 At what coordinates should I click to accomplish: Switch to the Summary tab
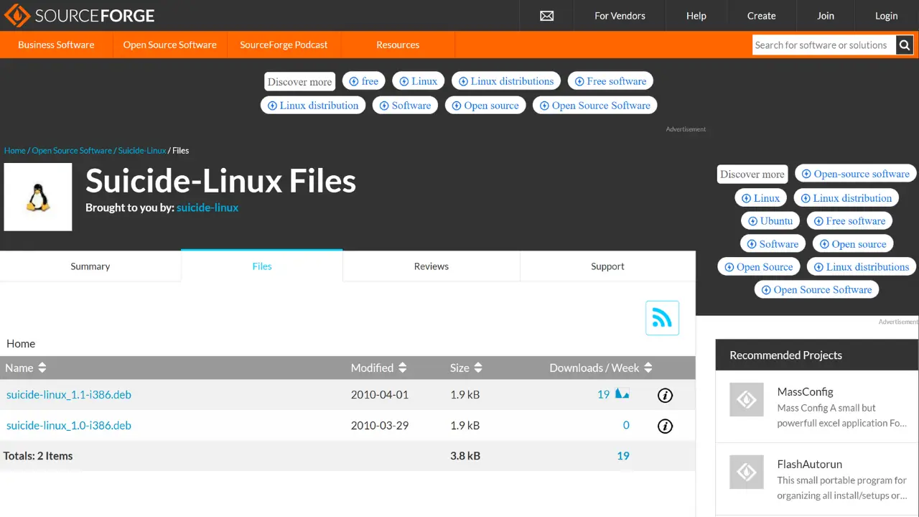(90, 266)
